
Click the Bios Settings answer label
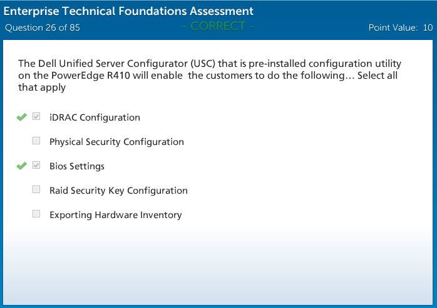(77, 166)
